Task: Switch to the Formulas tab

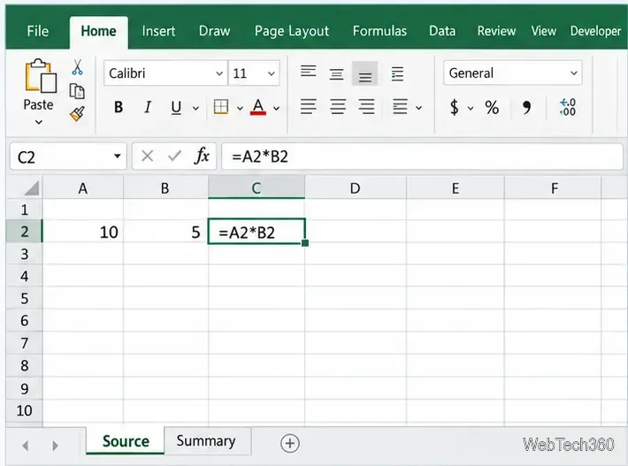Action: [379, 31]
